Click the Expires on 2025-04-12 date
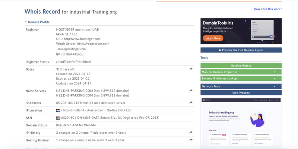Screen dimensions: 298x149 tap(73, 79)
